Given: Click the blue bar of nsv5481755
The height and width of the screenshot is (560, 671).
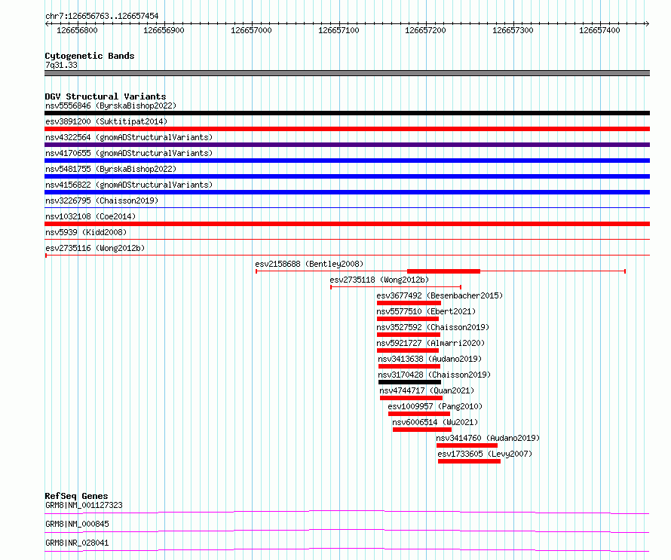Looking at the screenshot, I should click(x=347, y=176).
